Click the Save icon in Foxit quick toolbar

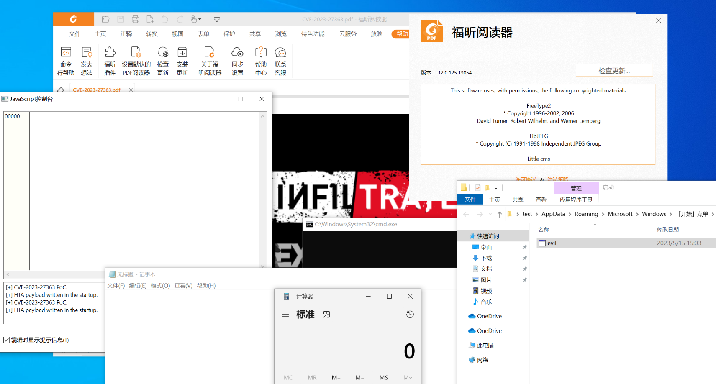(x=121, y=19)
